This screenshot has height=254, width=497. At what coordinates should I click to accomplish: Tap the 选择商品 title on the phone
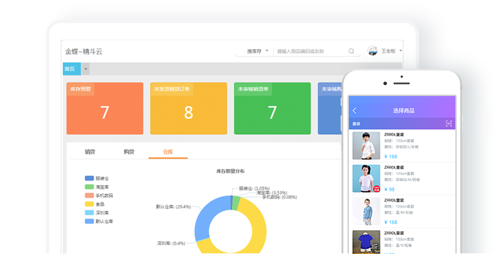[x=403, y=110]
